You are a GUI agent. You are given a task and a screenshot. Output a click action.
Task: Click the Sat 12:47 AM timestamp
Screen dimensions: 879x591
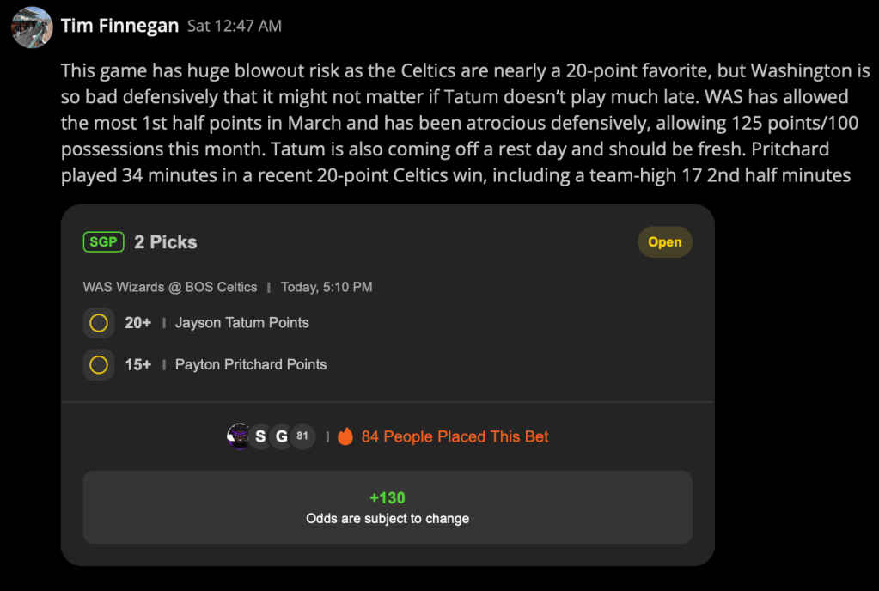tap(235, 27)
